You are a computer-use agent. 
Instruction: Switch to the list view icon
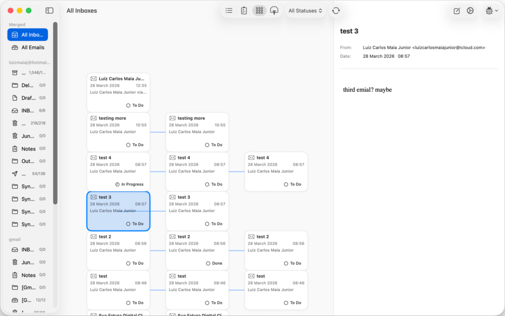click(x=229, y=11)
